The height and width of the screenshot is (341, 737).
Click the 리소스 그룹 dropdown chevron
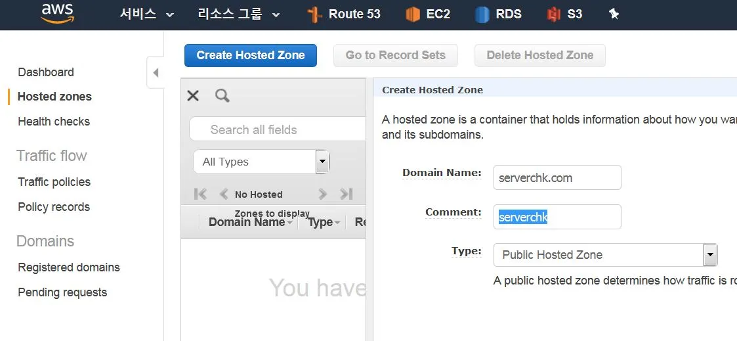coord(276,15)
